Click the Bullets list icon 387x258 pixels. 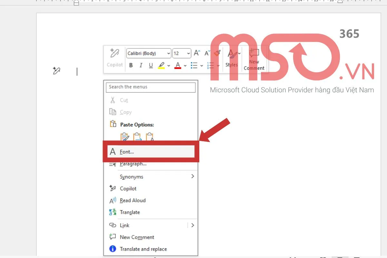coord(194,65)
